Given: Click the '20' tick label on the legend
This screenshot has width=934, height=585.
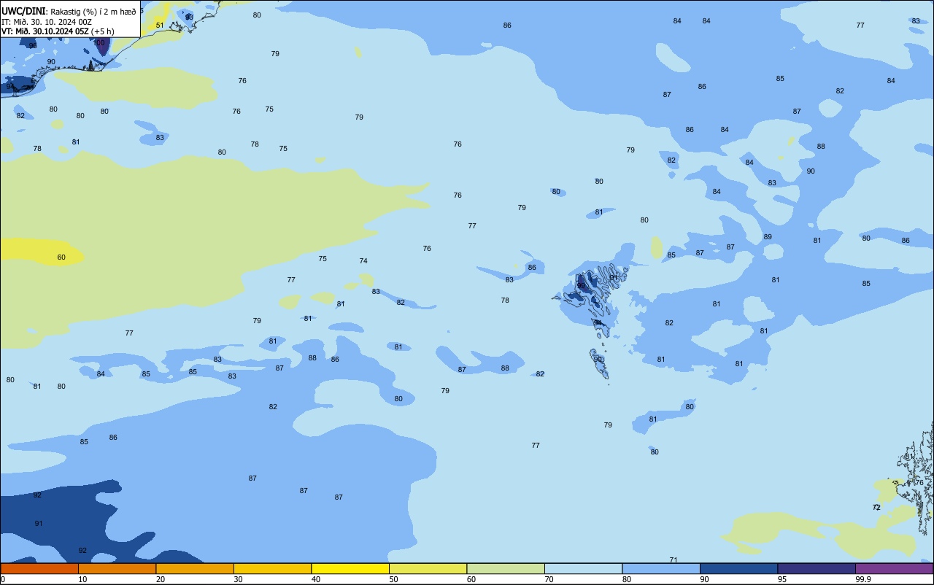Looking at the screenshot, I should click(160, 579).
